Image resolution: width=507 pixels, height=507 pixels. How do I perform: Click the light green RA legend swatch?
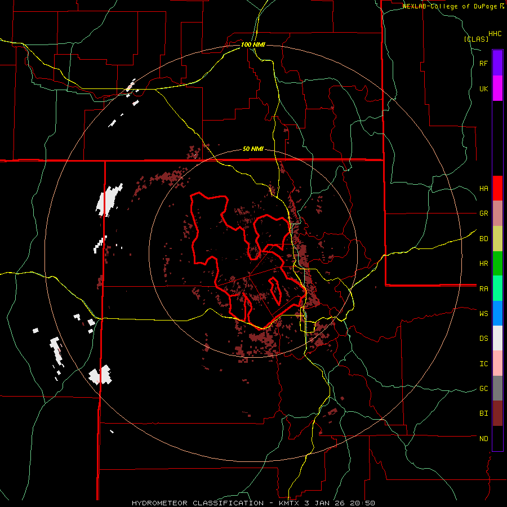[497, 288]
